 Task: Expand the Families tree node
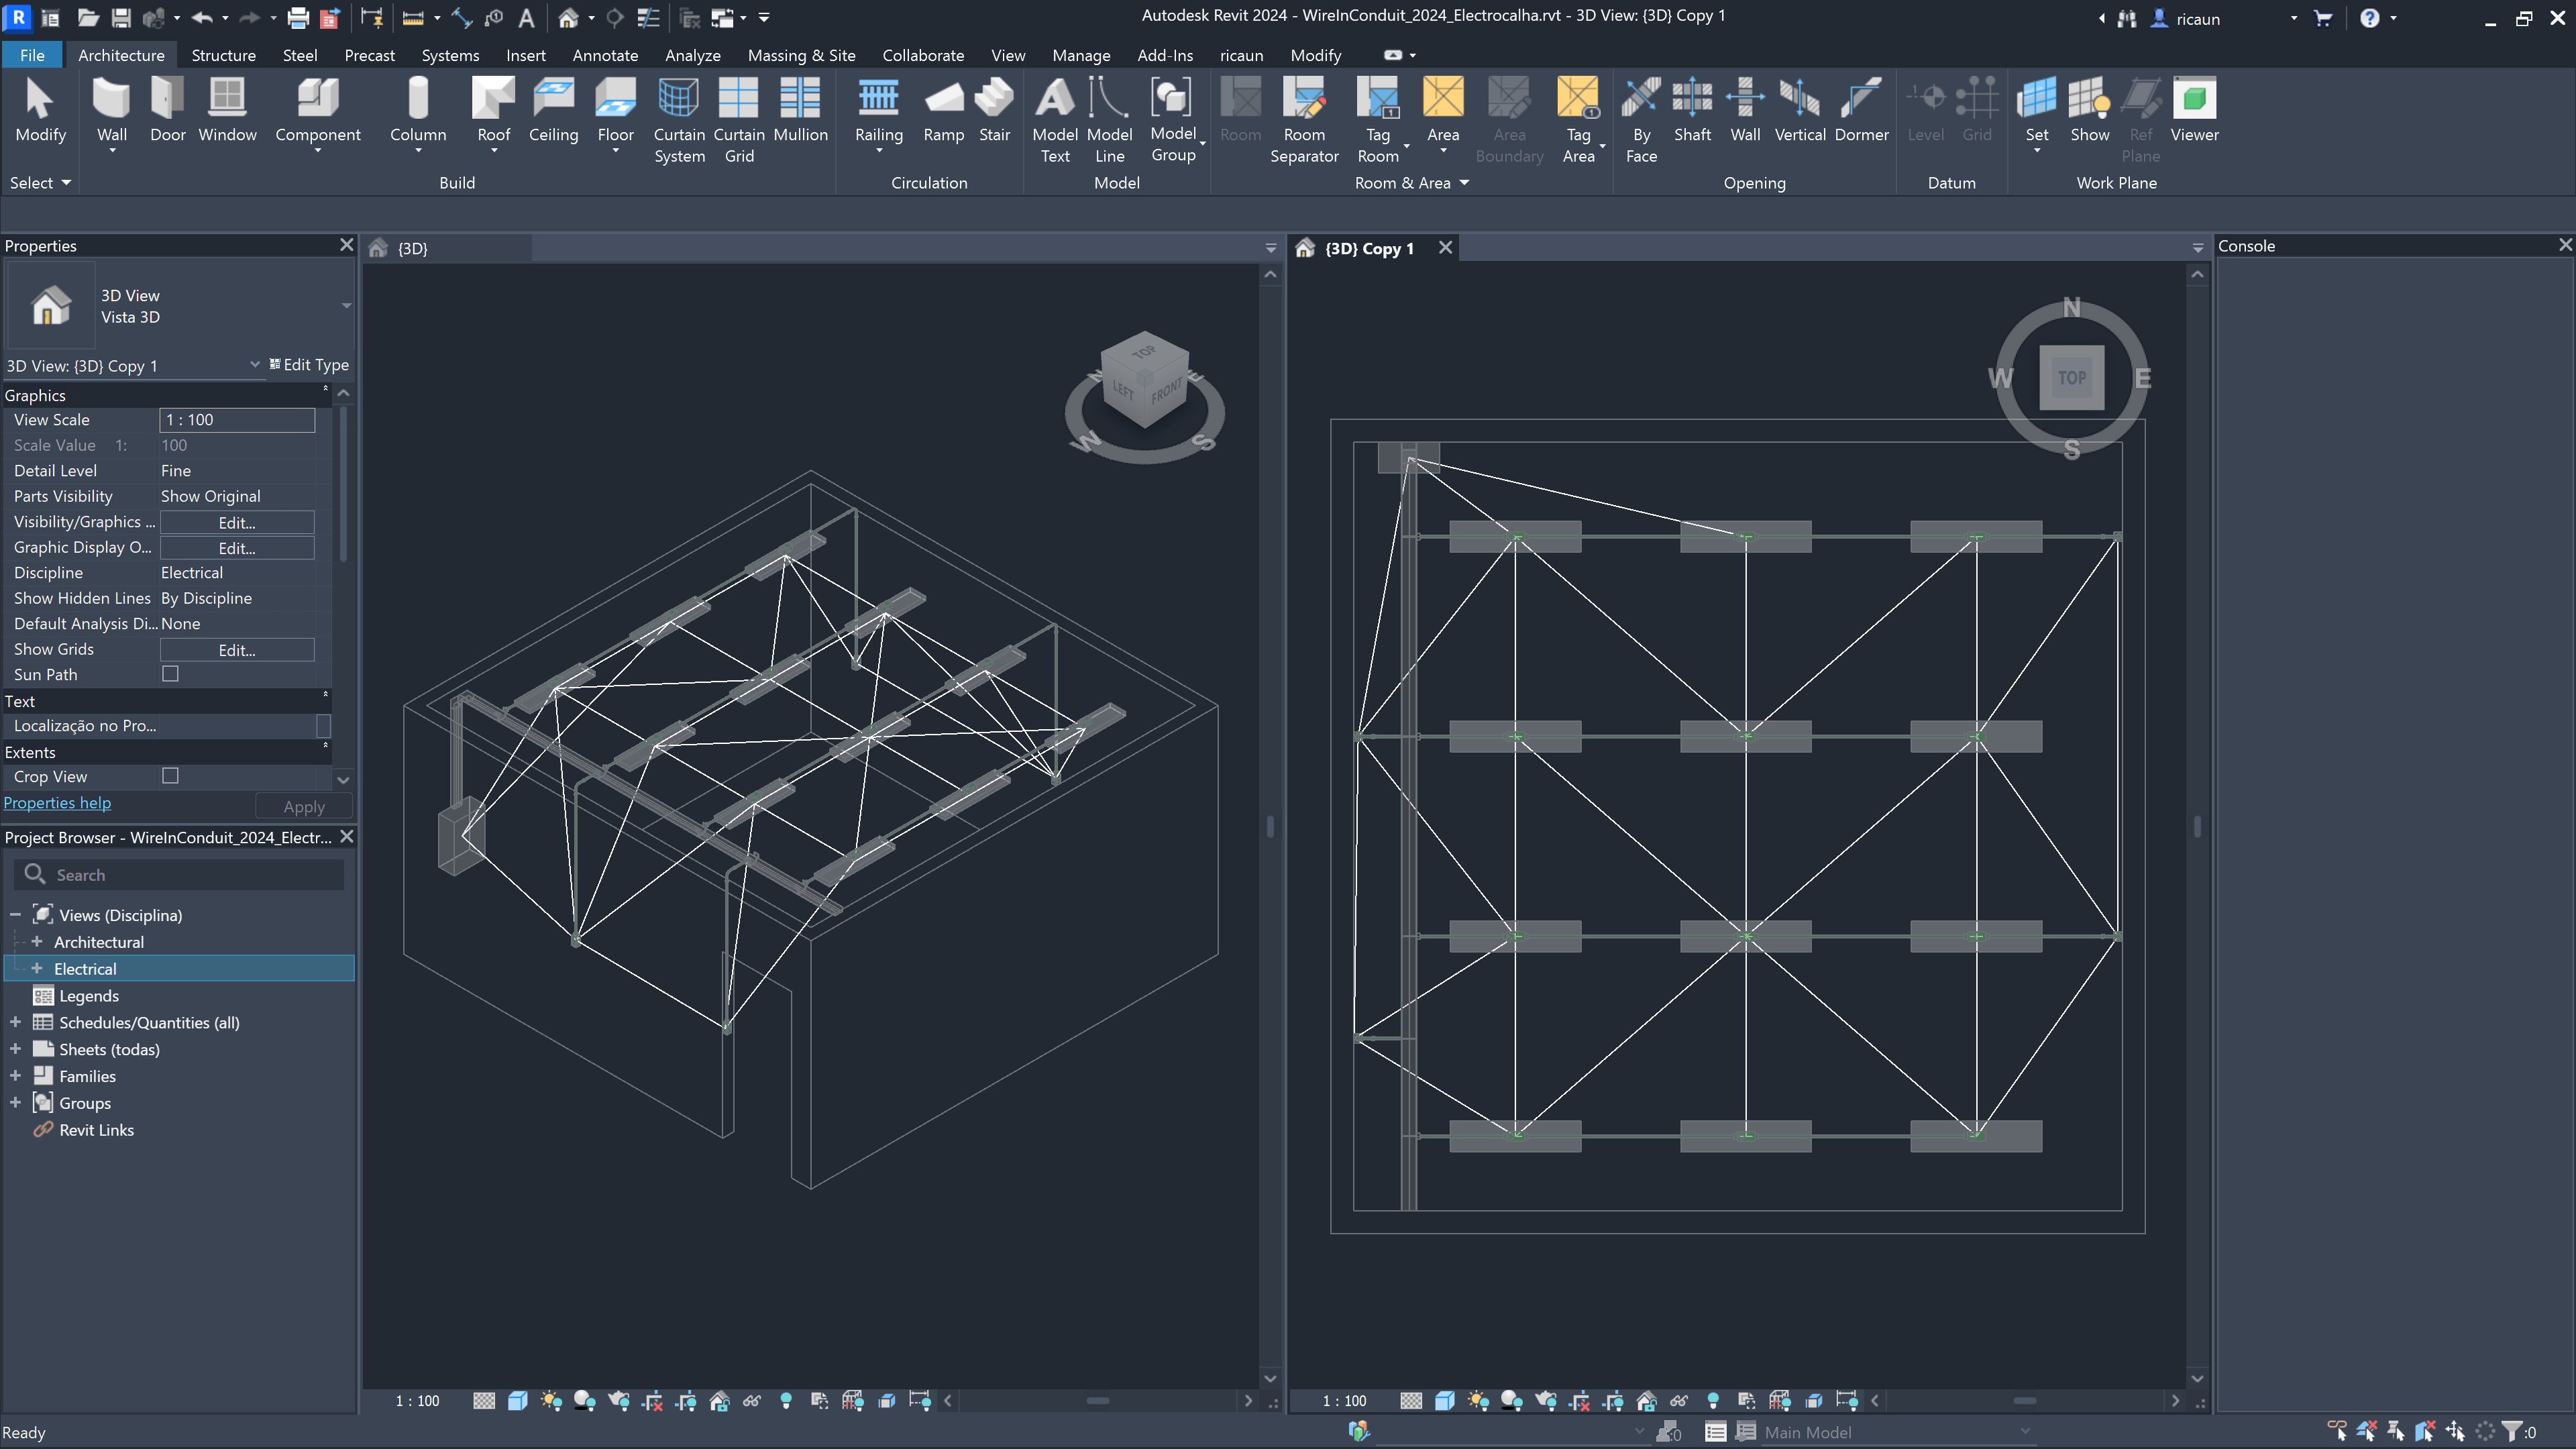point(15,1076)
